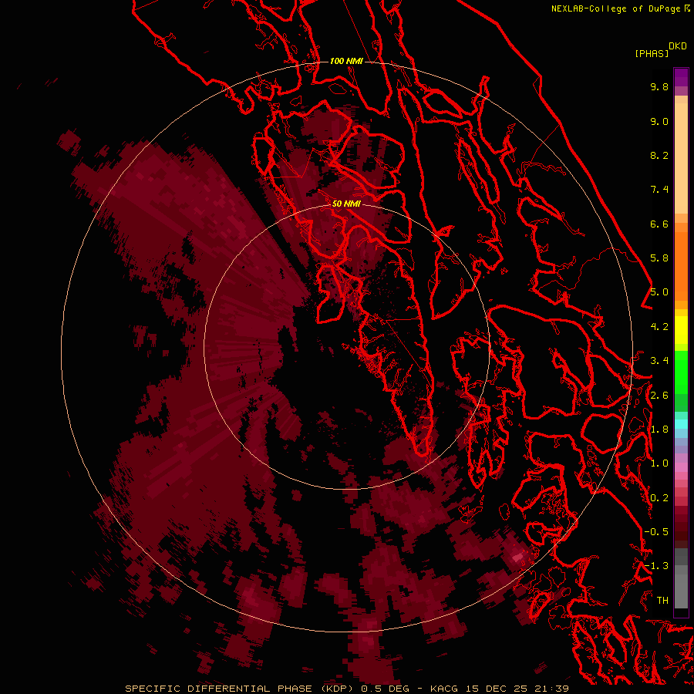
Task: Click the 2.6 value on the color scale
Action: (x=659, y=396)
